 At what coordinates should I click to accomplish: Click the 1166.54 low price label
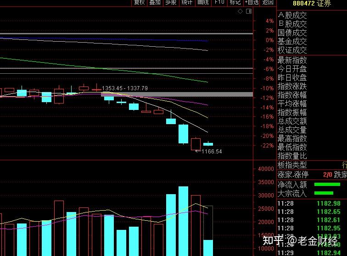(212, 151)
